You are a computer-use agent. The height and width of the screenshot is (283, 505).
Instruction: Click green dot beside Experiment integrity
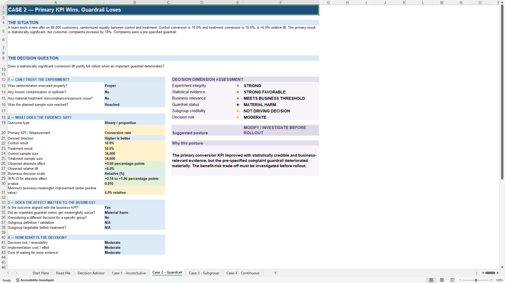click(x=238, y=86)
